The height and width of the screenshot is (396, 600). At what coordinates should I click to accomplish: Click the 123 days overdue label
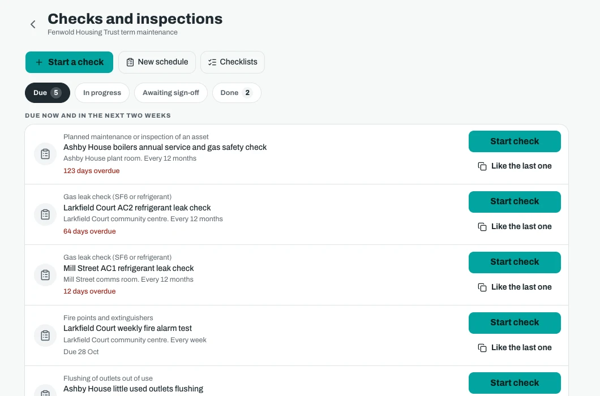point(92,171)
